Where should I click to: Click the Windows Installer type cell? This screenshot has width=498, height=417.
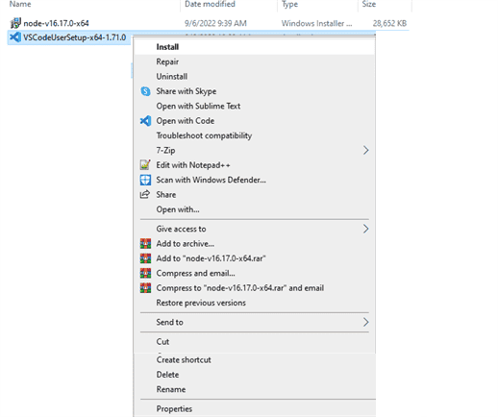point(316,23)
